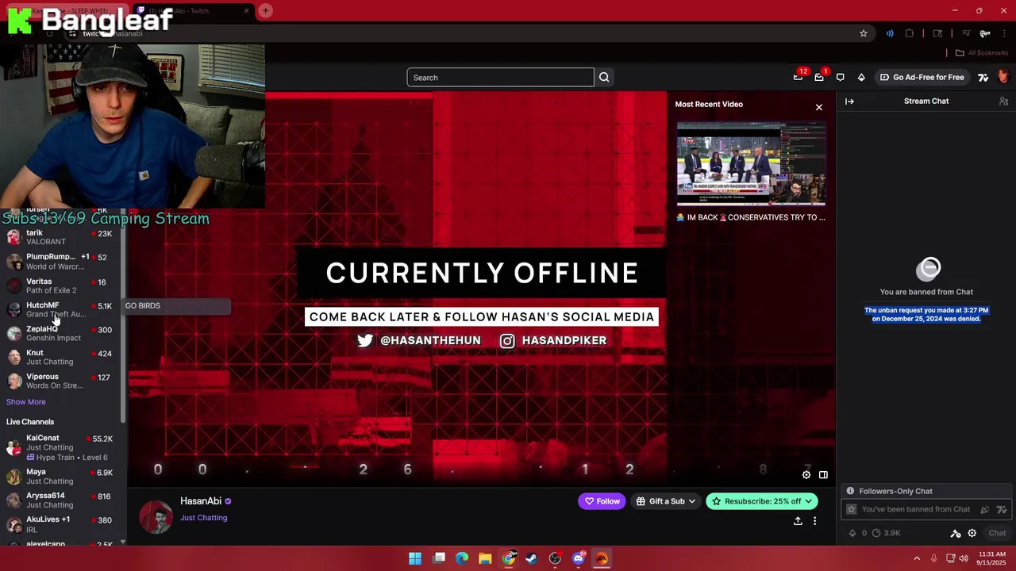This screenshot has width=1016, height=571.
Task: Click Go Ad-Free for Free button
Action: 921,77
